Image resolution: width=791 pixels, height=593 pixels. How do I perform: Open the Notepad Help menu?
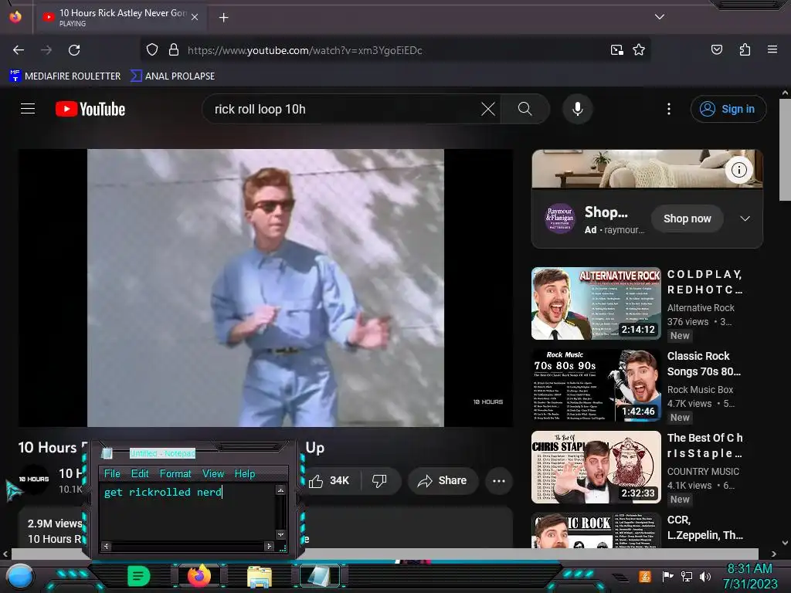coord(245,473)
